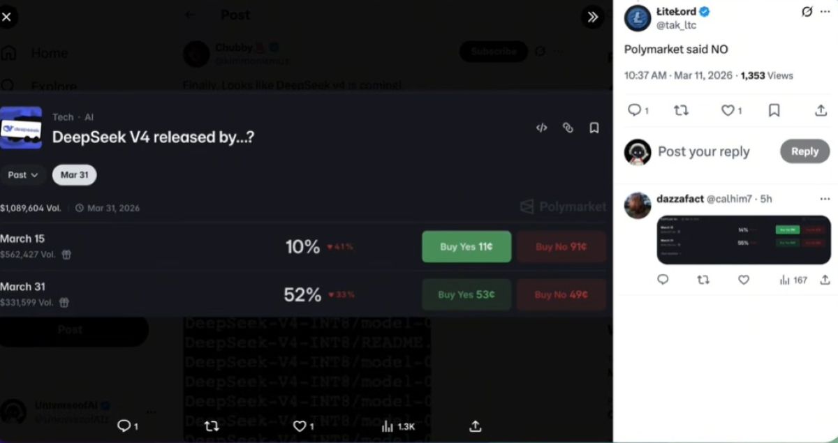The height and width of the screenshot is (443, 838).
Task: Type in the Post your reply field
Action: click(x=712, y=151)
